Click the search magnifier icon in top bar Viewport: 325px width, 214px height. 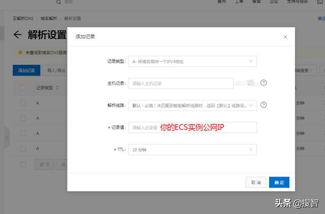pos(59,2)
